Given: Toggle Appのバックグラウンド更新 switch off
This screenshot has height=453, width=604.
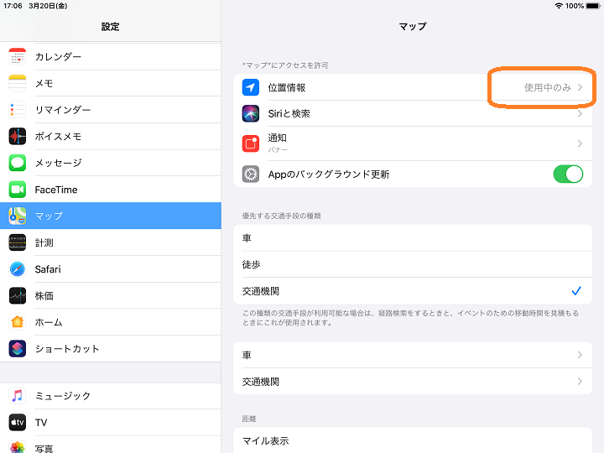Looking at the screenshot, I should click(x=568, y=174).
